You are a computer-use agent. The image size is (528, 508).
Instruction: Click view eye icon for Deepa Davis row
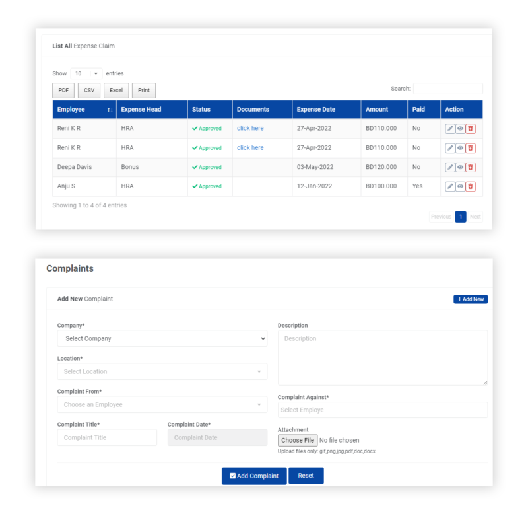click(x=460, y=168)
